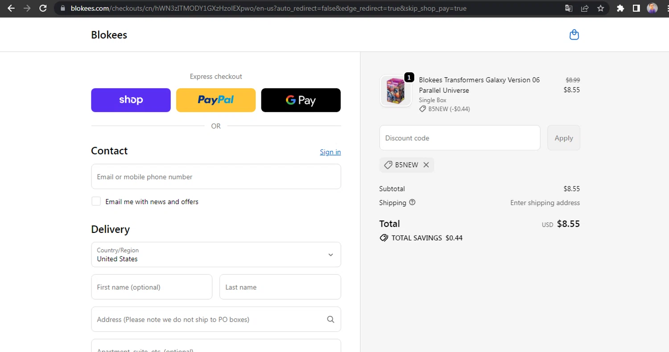Click the Express checkout heading text
669x352 pixels.
(216, 76)
